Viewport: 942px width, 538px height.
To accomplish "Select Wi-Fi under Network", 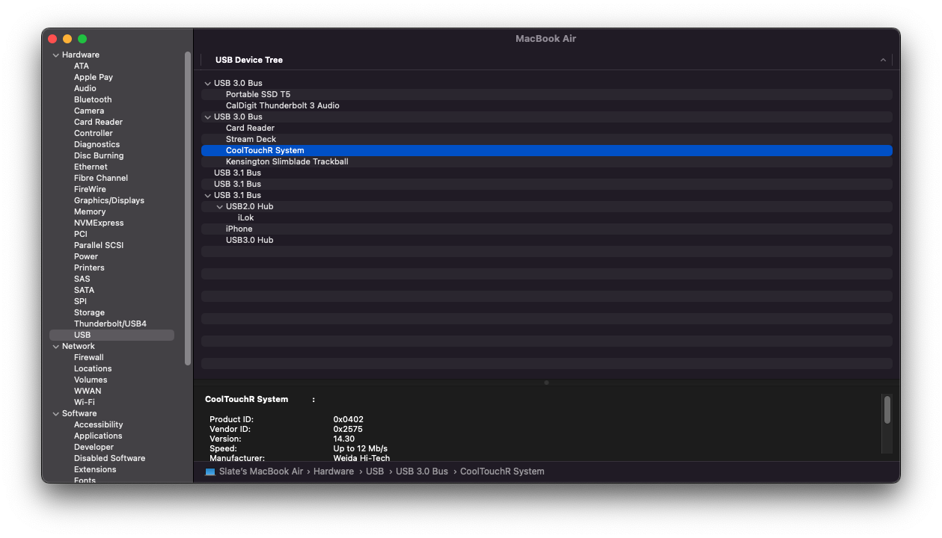I will click(x=85, y=402).
